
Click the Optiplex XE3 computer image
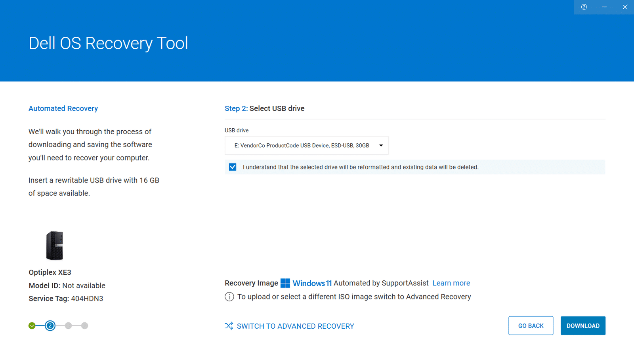(55, 246)
